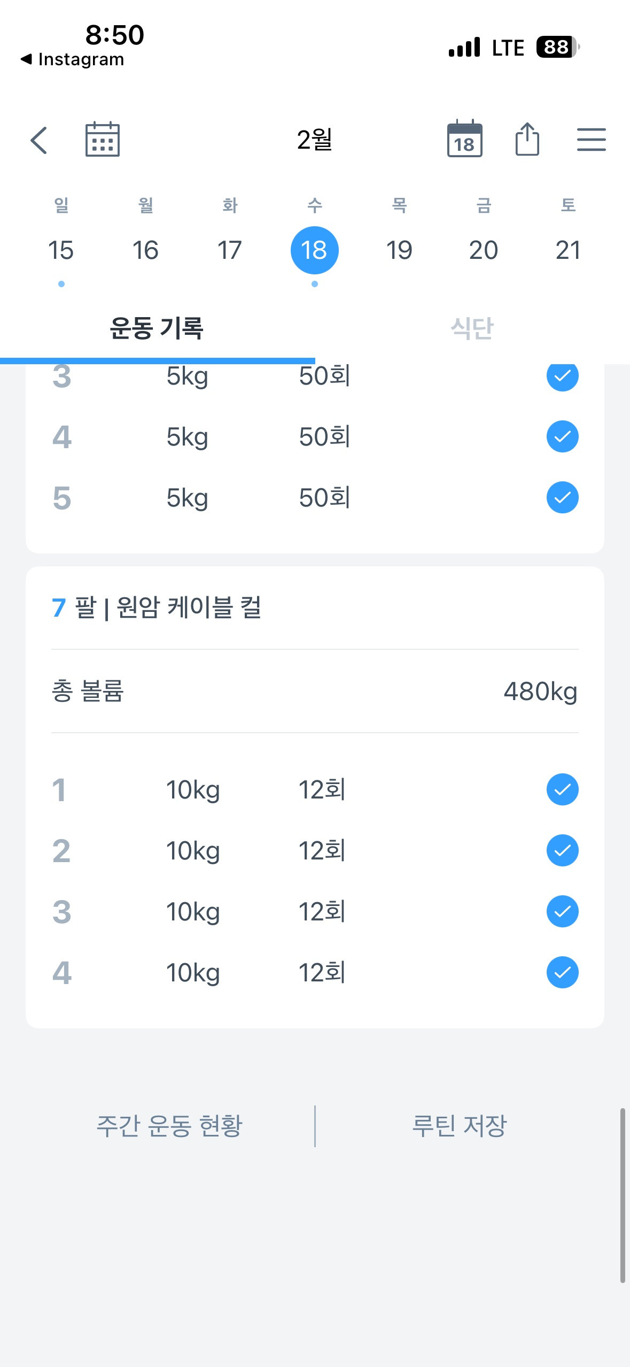Open 주간 운동 현황
630x1367 pixels.
[x=169, y=1125]
